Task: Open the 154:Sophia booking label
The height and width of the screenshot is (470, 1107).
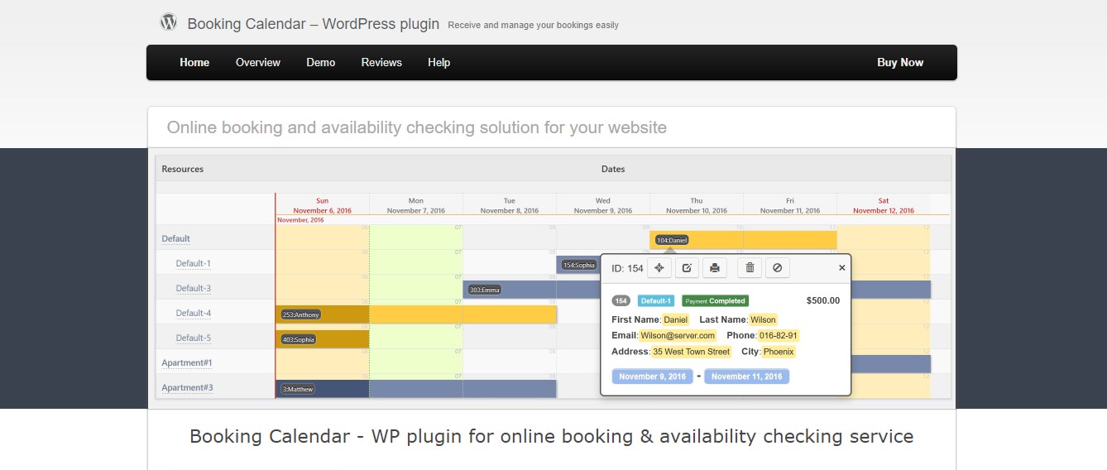Action: click(578, 265)
